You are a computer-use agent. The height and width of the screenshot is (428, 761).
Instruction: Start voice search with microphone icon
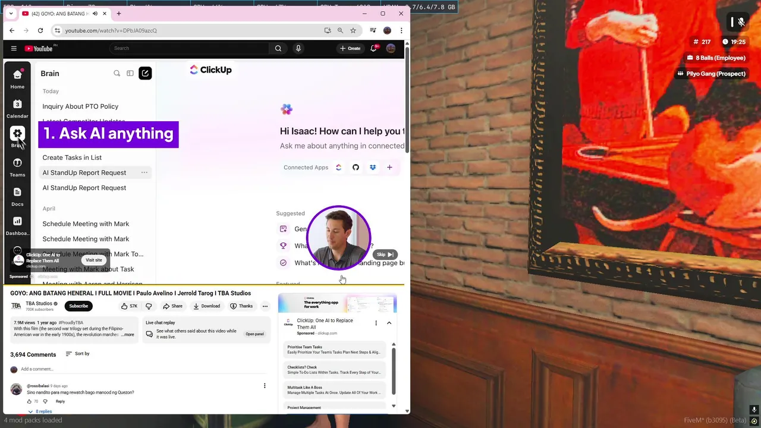298,48
